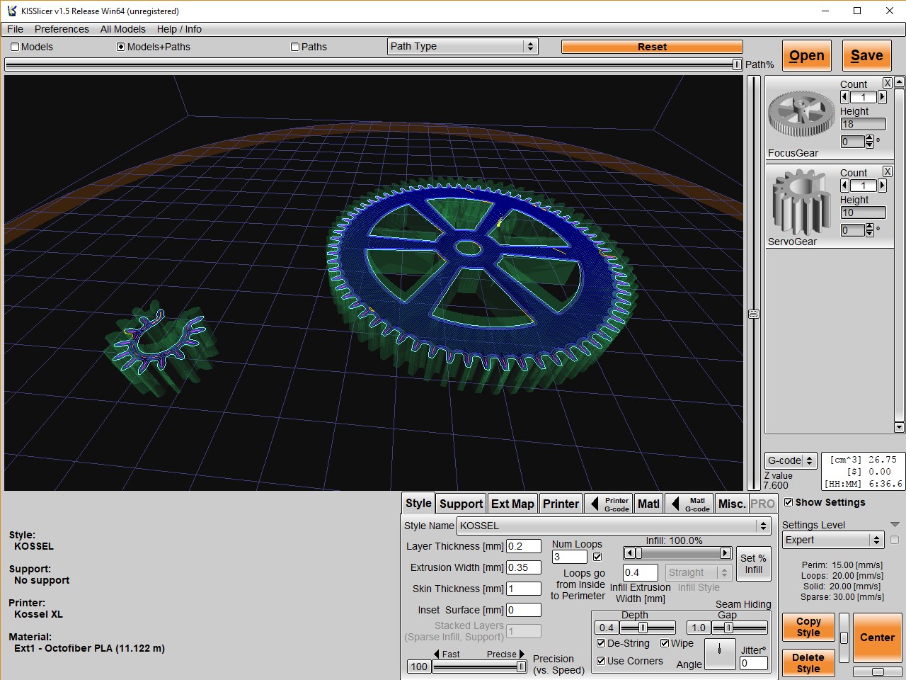Toggle the De-String checkbox
This screenshot has width=906, height=680.
(601, 643)
